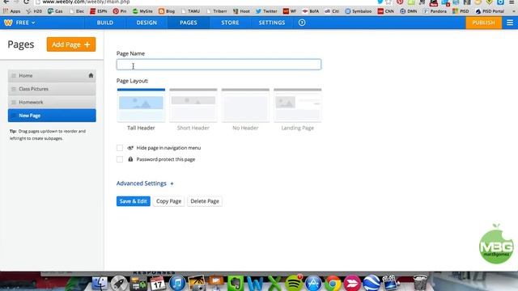The image size is (518, 291).
Task: Choose the No Header layout
Action: pyautogui.click(x=245, y=110)
